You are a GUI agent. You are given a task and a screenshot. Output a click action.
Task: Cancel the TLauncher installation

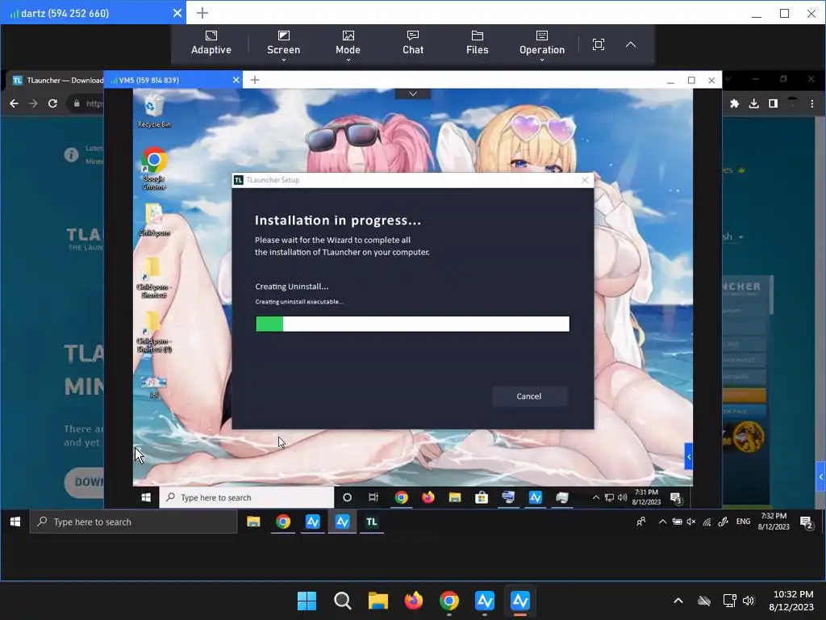click(x=529, y=396)
